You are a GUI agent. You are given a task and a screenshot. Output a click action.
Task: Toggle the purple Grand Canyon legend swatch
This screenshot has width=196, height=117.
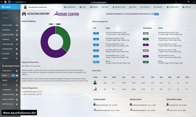coord(58,24)
